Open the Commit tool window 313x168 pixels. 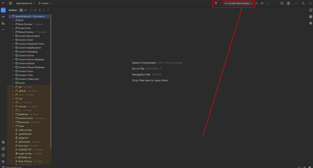[3, 17]
